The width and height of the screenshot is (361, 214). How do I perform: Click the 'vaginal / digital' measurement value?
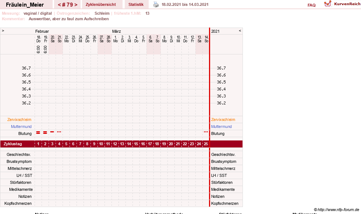tap(38, 13)
